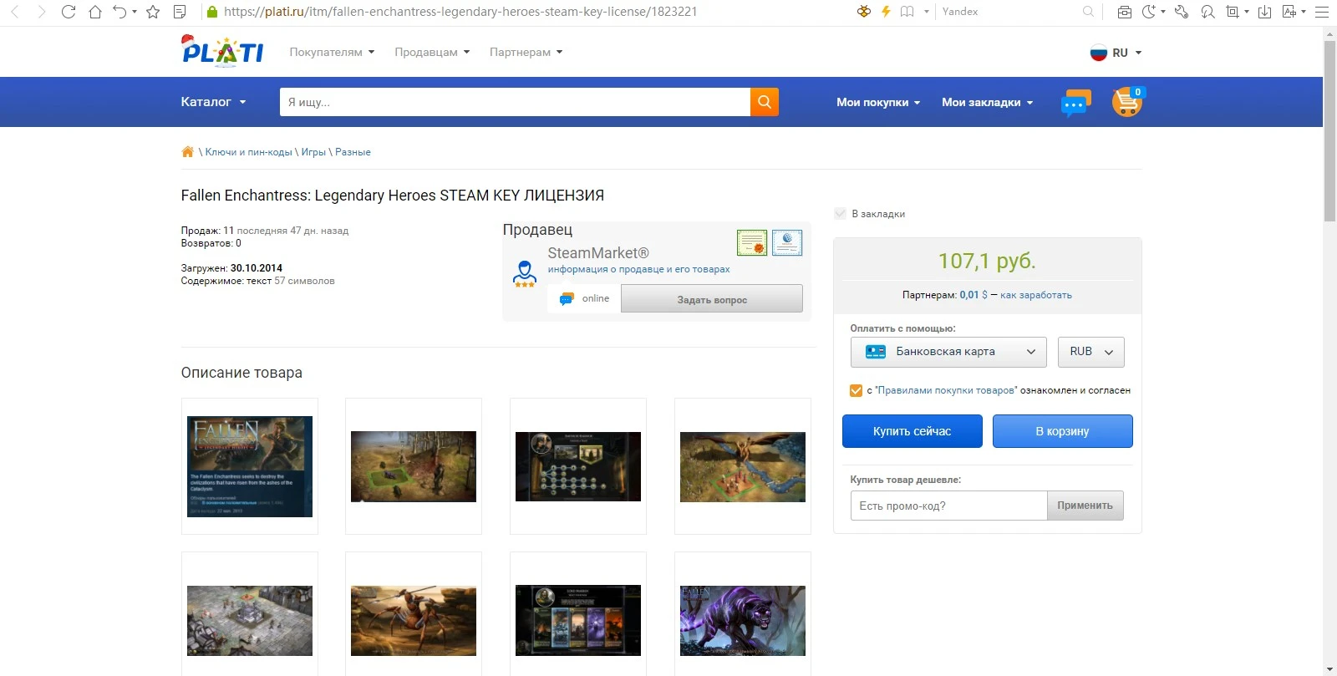The image size is (1337, 676).
Task: Open the book reading mode icon
Action: 907,12
